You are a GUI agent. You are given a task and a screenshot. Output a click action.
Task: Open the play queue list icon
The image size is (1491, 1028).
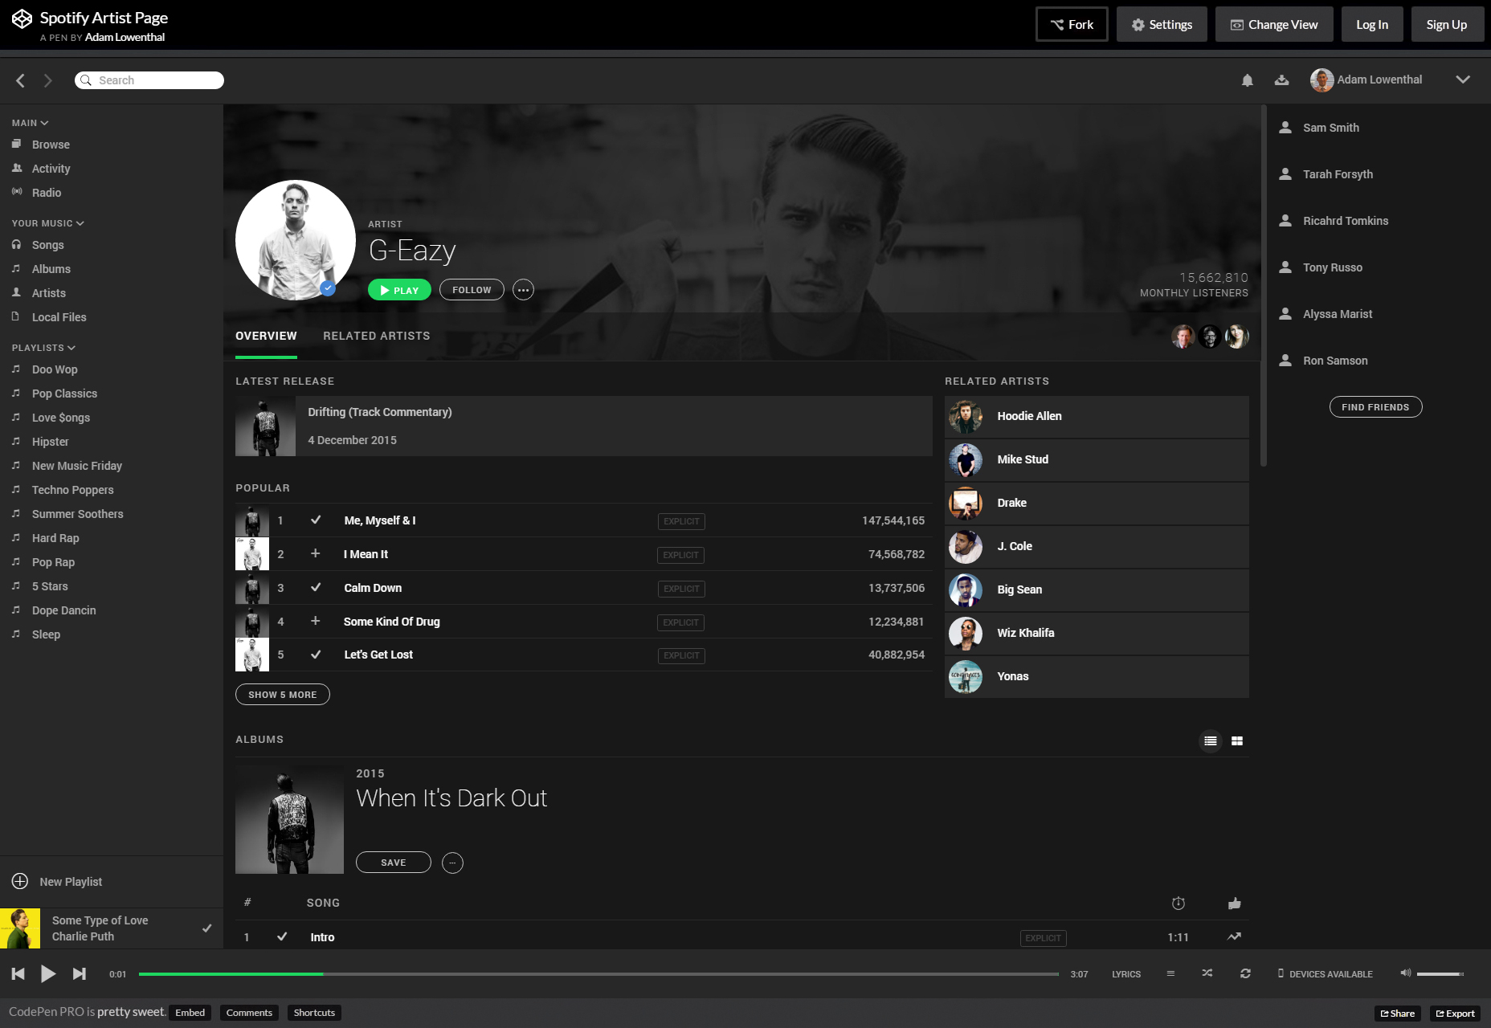tap(1170, 973)
